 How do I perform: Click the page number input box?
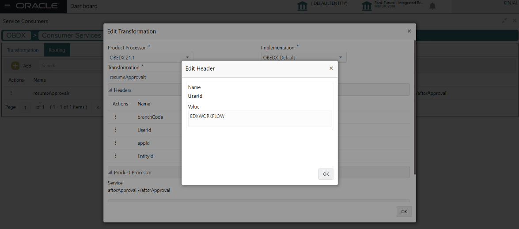(25, 108)
